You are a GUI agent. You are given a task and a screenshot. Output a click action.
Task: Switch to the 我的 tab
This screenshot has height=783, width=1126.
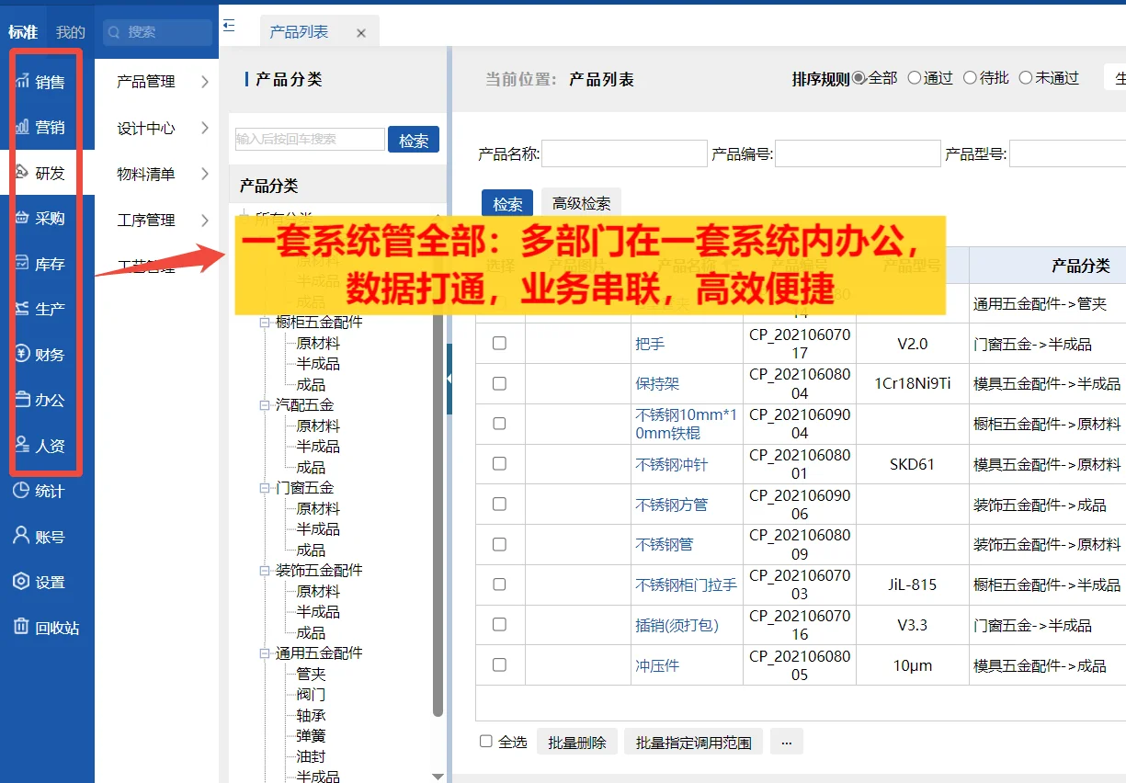pos(70,30)
